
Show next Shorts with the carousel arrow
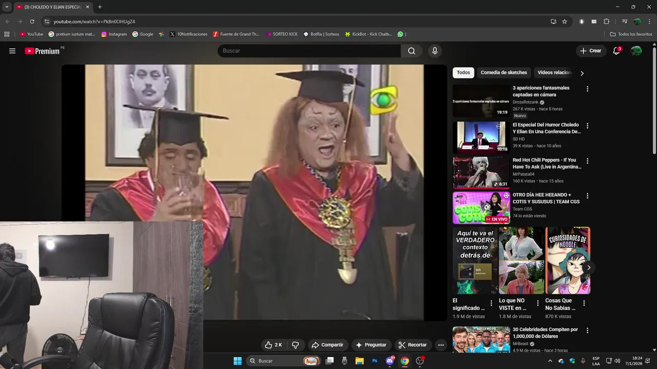pos(589,268)
